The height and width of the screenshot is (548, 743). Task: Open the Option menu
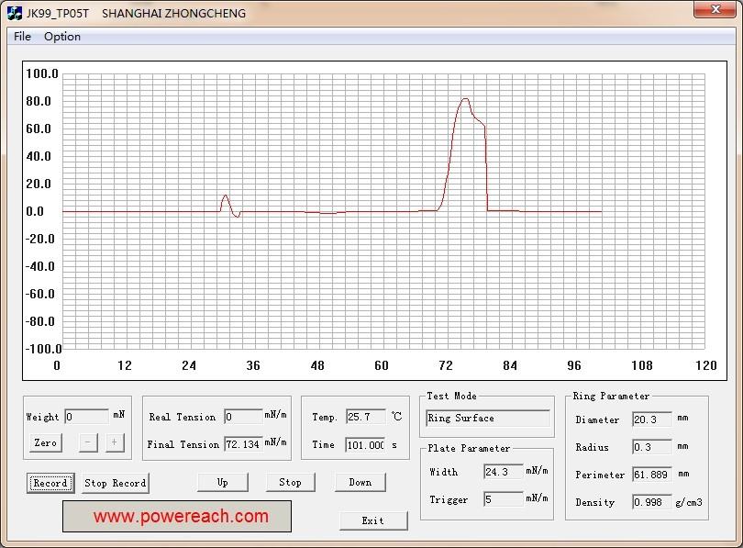[62, 37]
